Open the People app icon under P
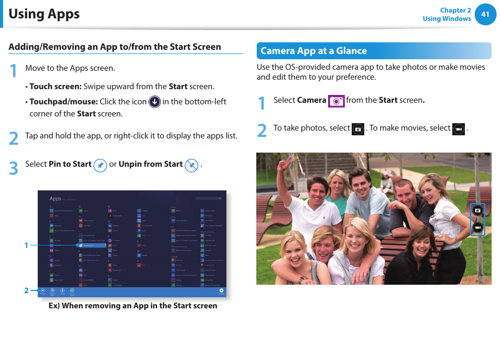 pyautogui.click(x=110, y=245)
